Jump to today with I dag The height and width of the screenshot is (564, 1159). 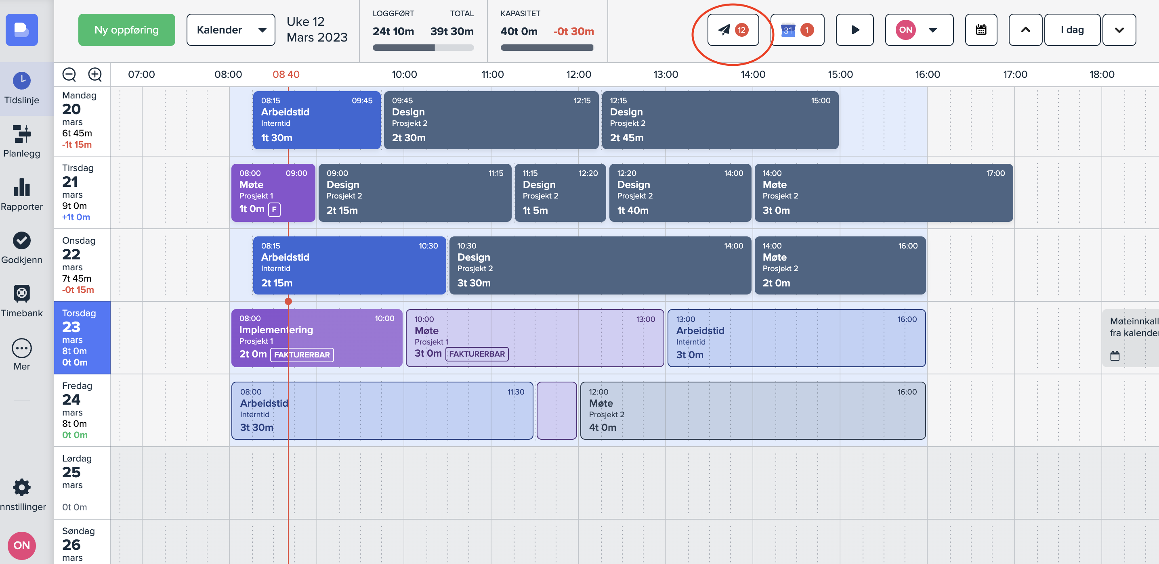coord(1071,30)
